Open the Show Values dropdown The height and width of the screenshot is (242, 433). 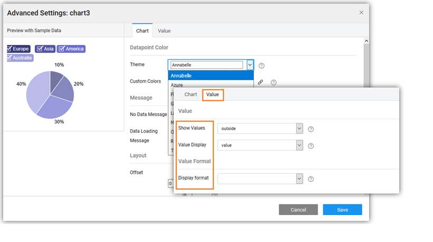coord(299,129)
